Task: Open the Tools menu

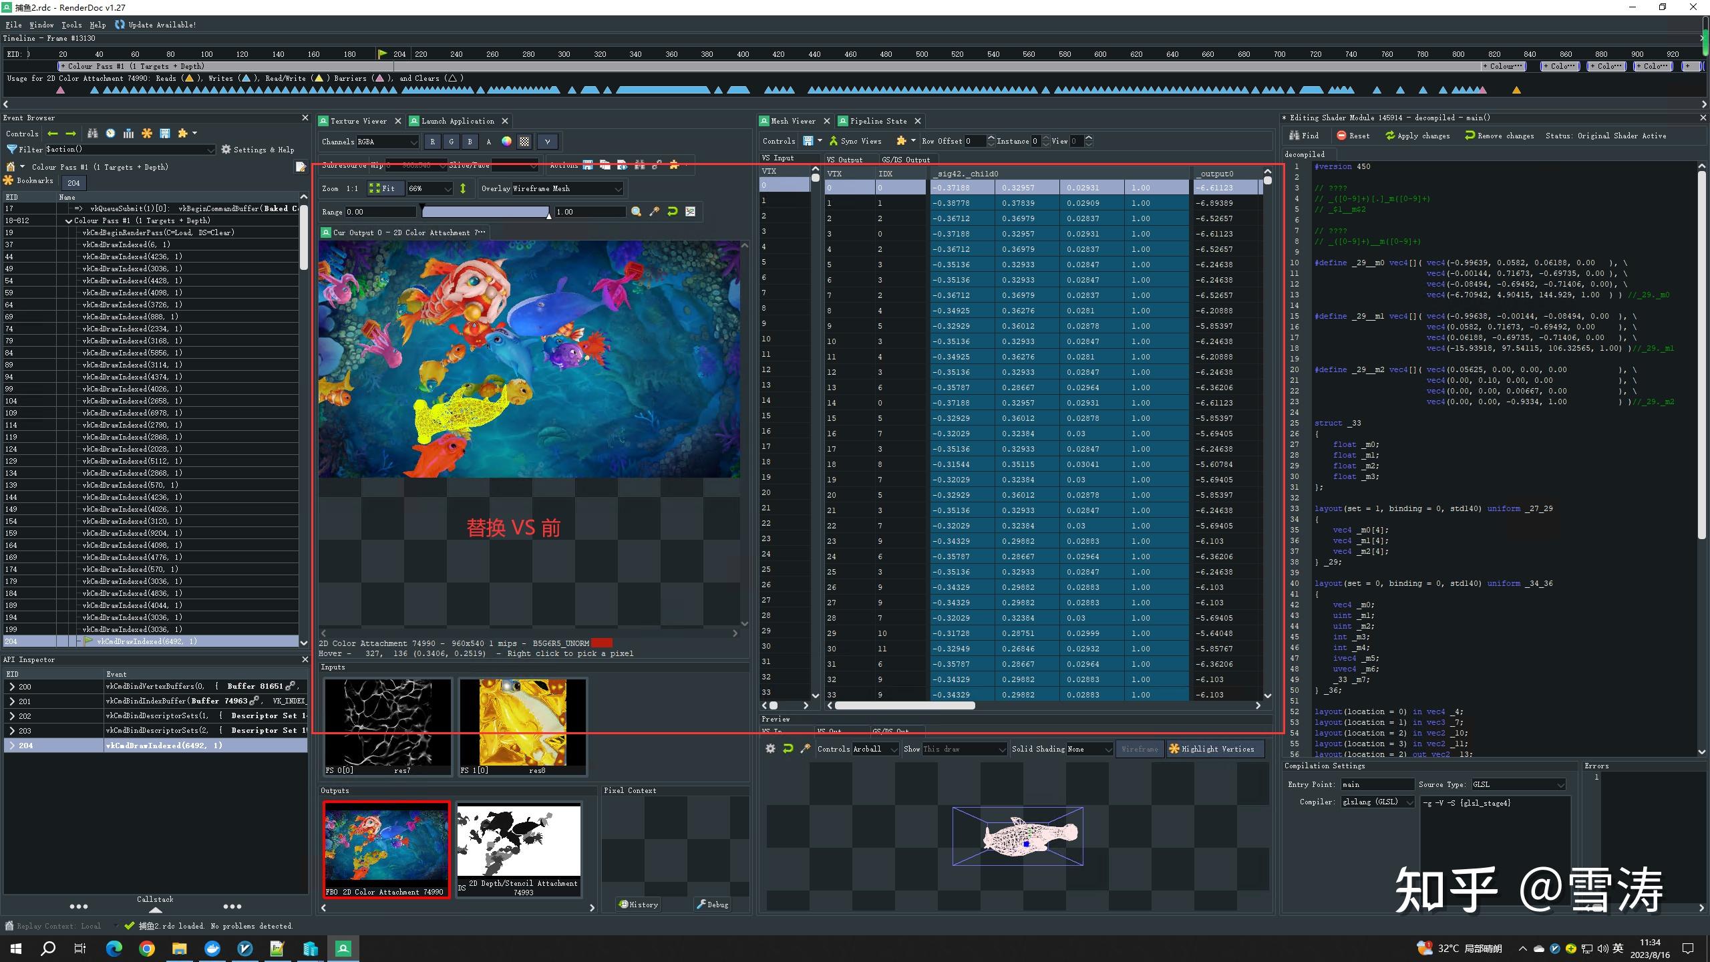Action: 71,25
